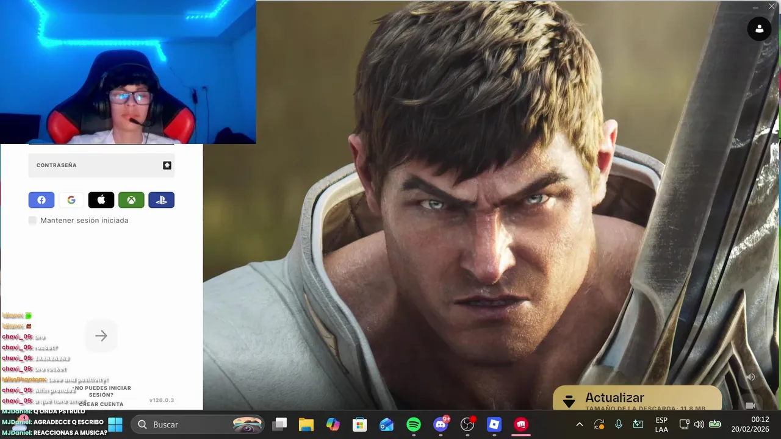Click the download arrow icon on Actualizar
781x439 pixels.
point(569,401)
